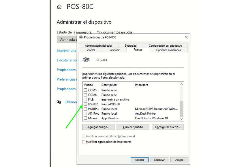Click the home icon beside POS-80C

pyautogui.click(x=59, y=7)
